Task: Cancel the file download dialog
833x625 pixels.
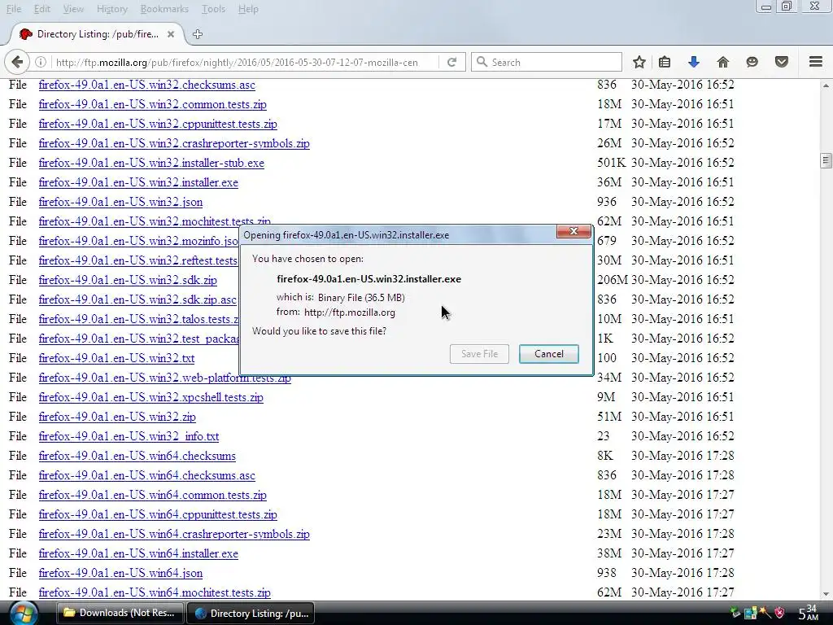Action: (x=549, y=354)
